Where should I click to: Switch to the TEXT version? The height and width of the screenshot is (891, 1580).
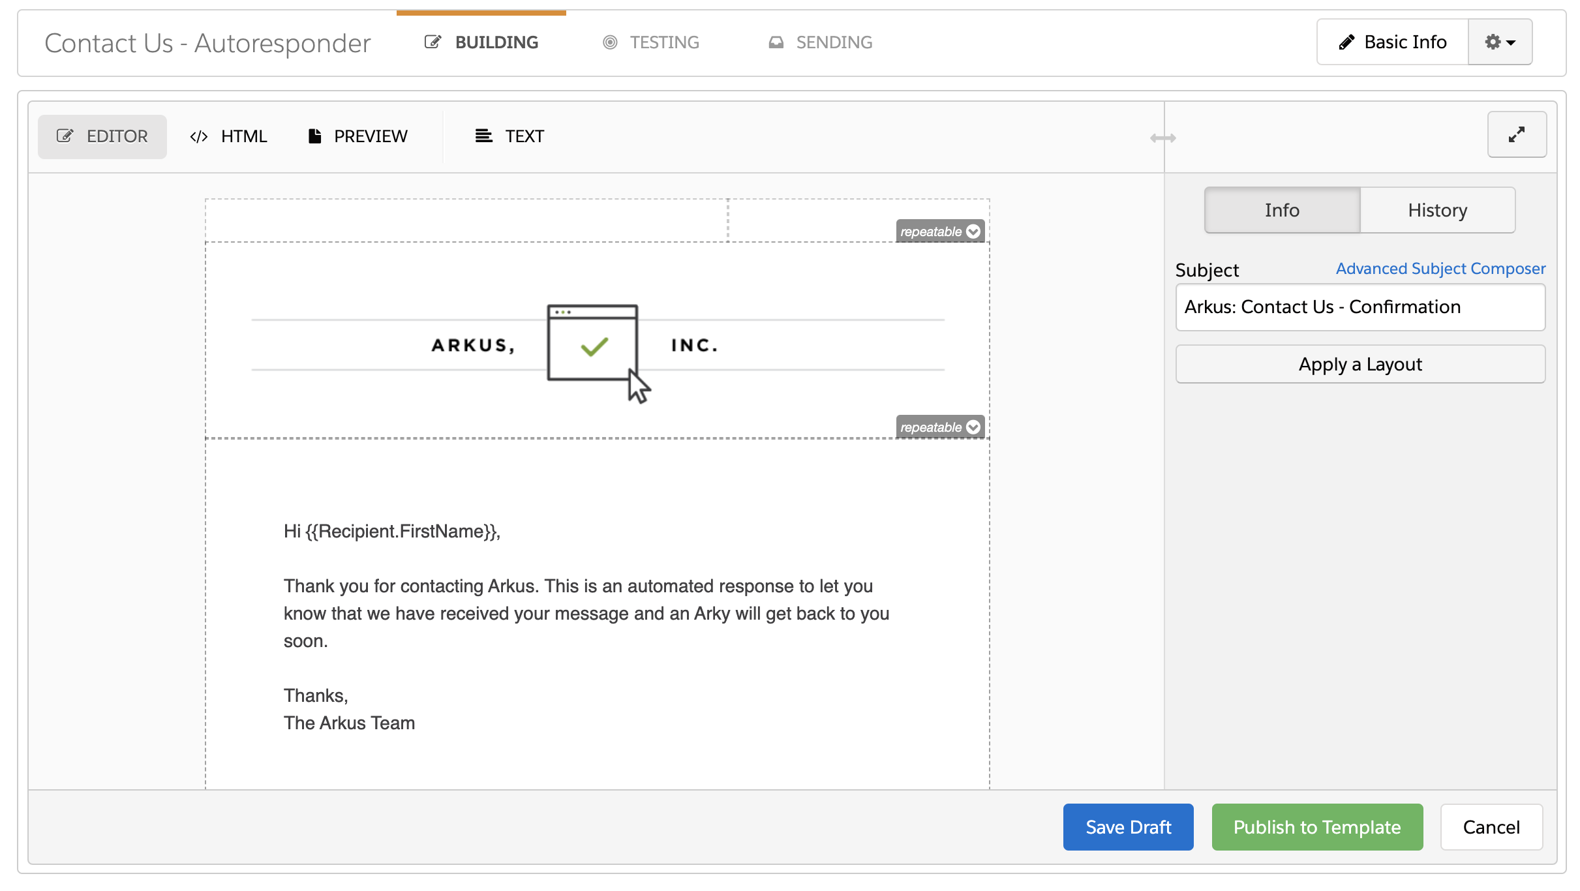[x=509, y=136]
